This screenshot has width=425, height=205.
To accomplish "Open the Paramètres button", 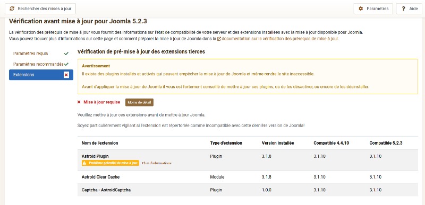I will 373,8.
